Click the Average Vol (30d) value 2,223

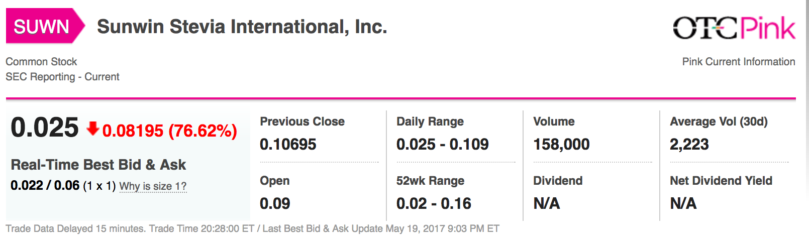coord(689,145)
